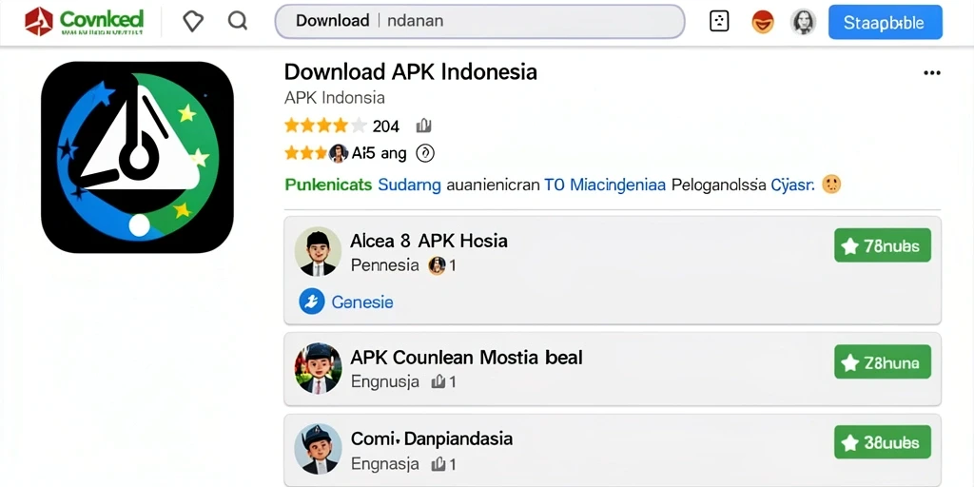Open the user profile avatar
The height and width of the screenshot is (487, 974).
tap(803, 23)
